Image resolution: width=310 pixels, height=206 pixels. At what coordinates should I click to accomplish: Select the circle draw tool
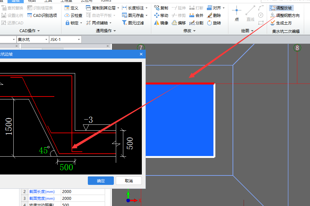(261, 15)
